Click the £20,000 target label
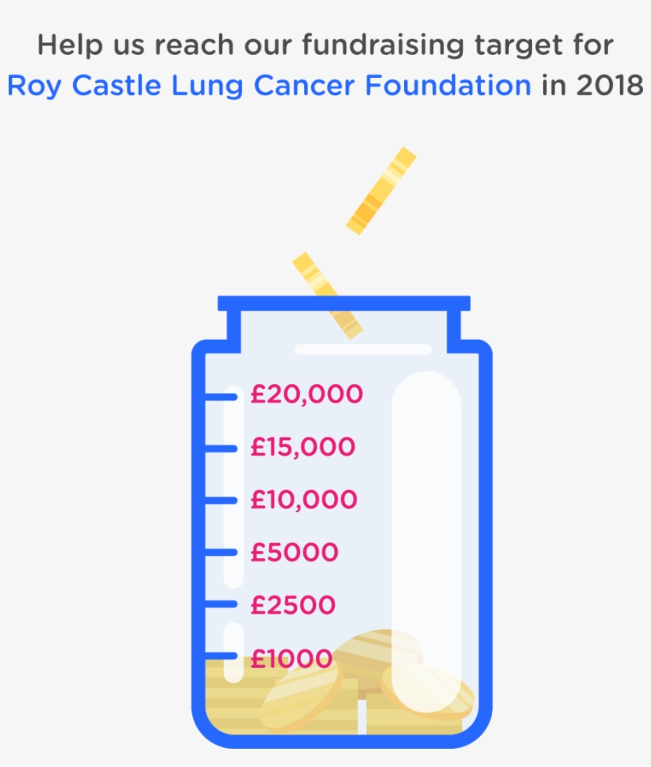The image size is (651, 767). [306, 394]
